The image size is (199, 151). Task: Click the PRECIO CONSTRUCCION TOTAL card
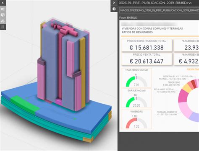click(147, 45)
